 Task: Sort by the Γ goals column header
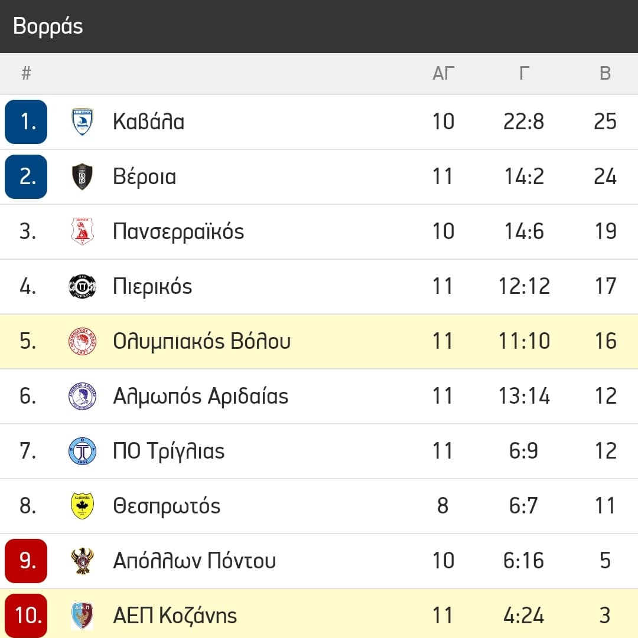point(524,73)
